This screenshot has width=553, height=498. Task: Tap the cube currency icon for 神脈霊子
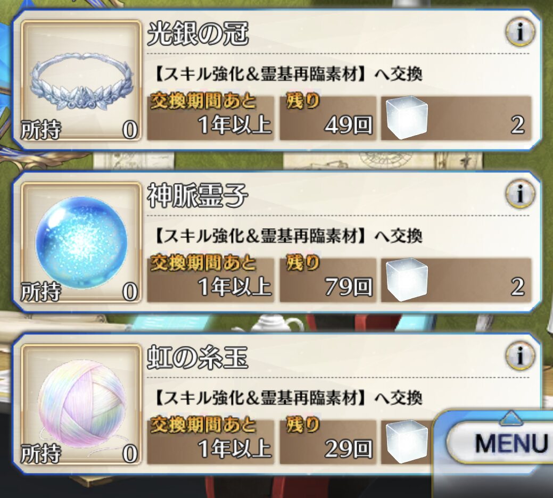(407, 279)
